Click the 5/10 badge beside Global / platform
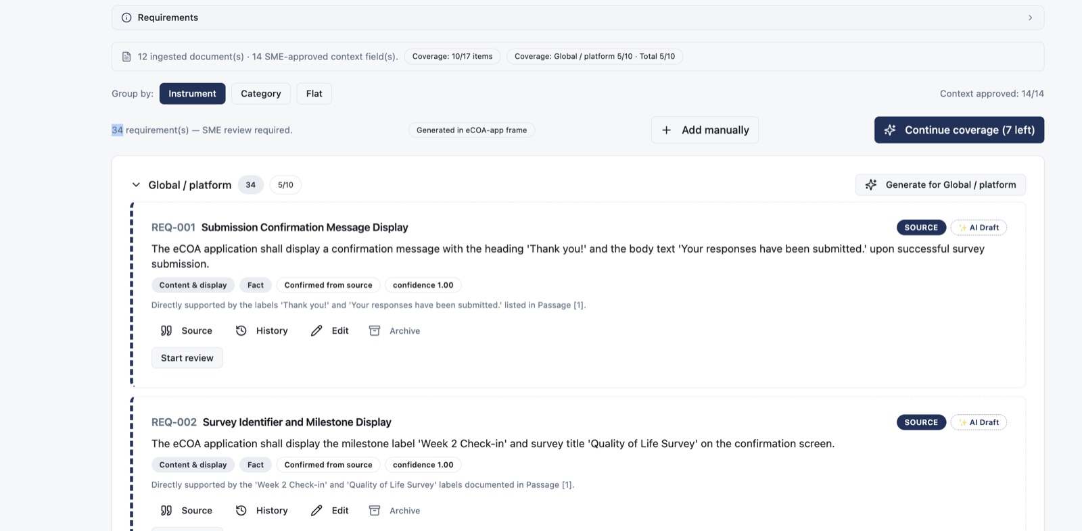 (286, 184)
